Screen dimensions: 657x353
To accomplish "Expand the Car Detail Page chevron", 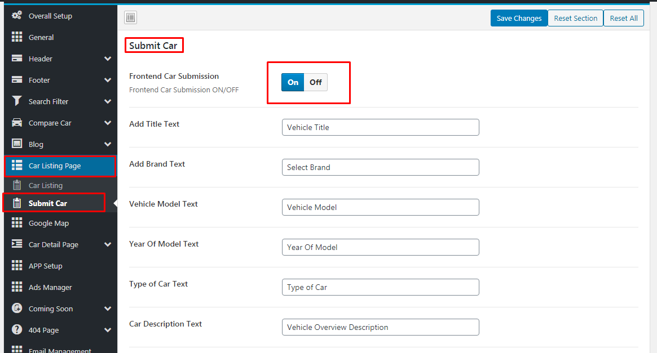I will [x=108, y=244].
